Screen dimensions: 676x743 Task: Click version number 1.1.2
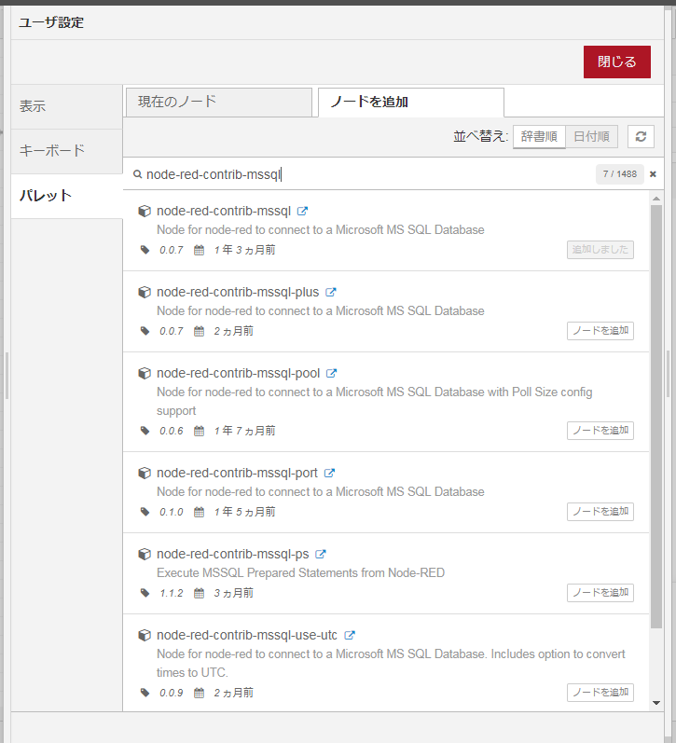172,593
